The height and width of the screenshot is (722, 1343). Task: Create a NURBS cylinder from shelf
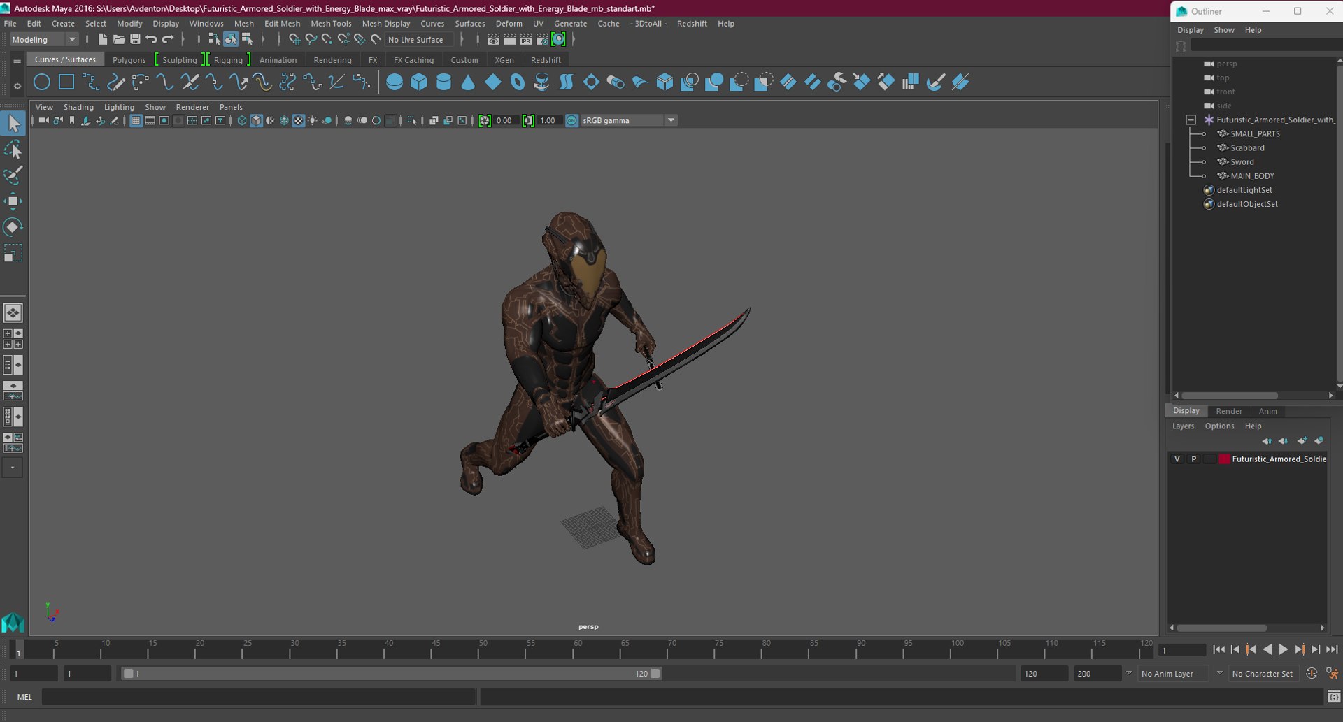443,82
